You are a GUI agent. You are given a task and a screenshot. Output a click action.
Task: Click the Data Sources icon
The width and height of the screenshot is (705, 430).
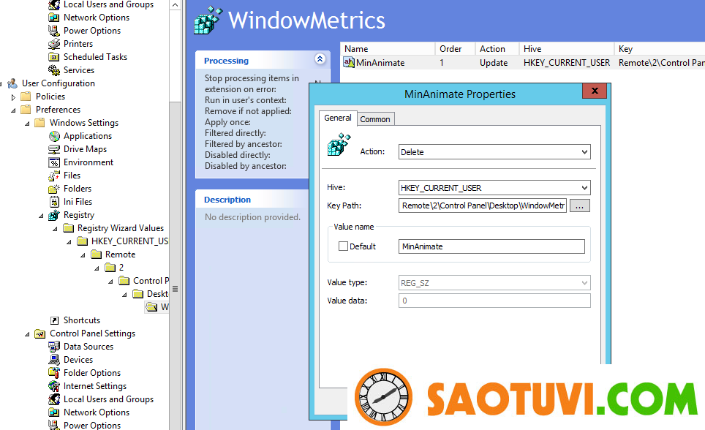point(54,347)
